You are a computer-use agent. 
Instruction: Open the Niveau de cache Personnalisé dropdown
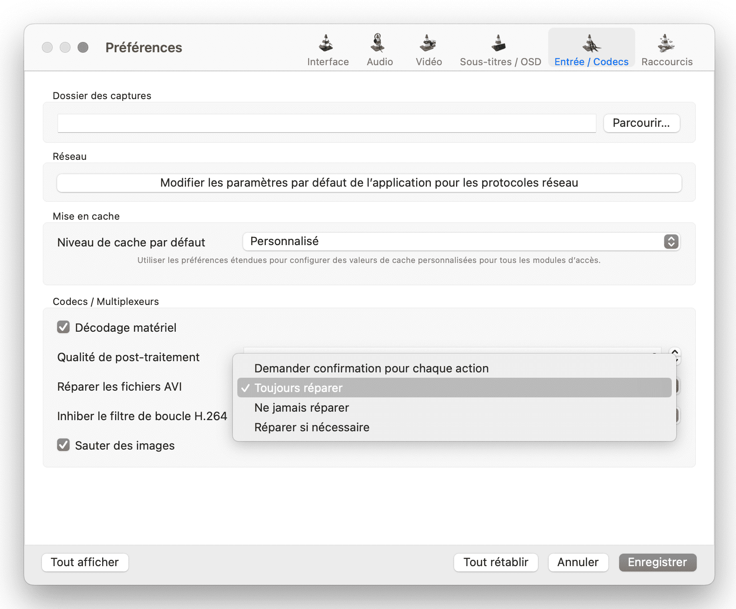[x=461, y=242]
